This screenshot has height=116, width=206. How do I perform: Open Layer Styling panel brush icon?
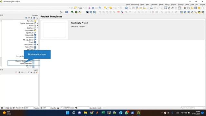[x=37, y=72]
